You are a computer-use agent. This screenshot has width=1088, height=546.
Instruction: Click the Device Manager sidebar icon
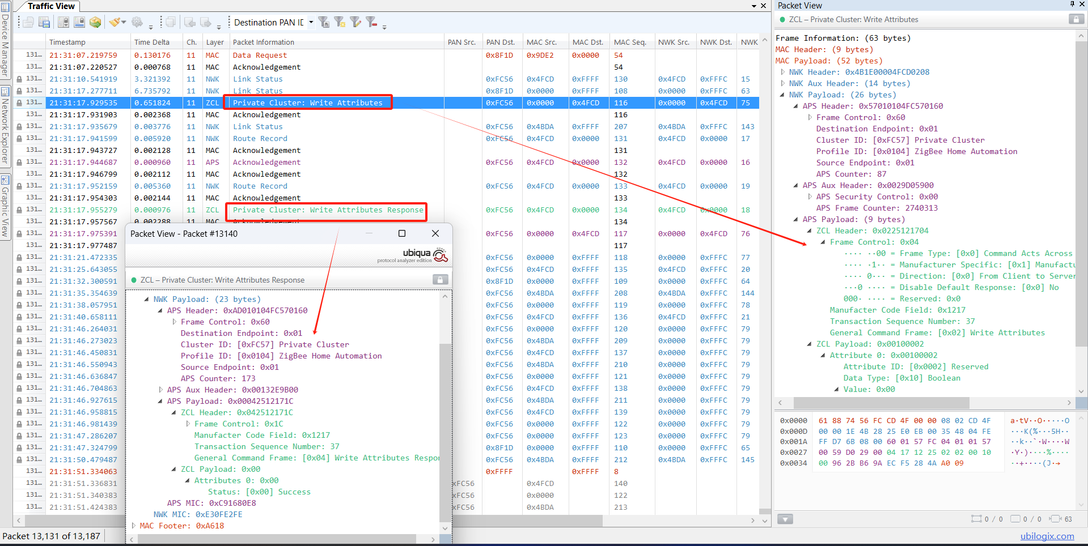point(5,8)
